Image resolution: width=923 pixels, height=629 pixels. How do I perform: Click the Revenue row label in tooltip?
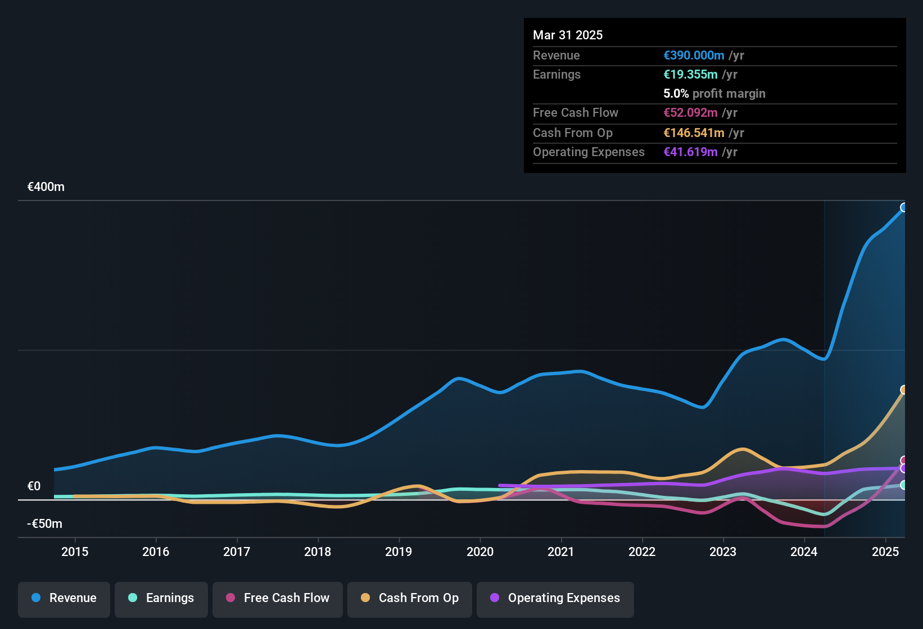(x=556, y=55)
